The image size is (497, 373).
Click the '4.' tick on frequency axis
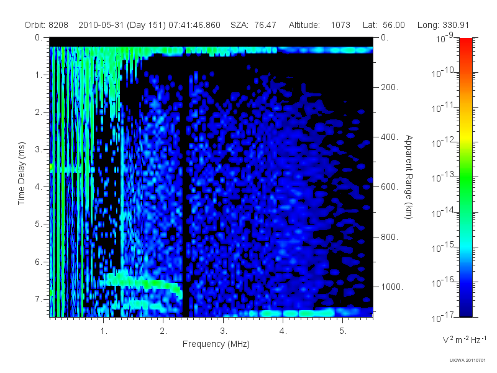(x=283, y=331)
